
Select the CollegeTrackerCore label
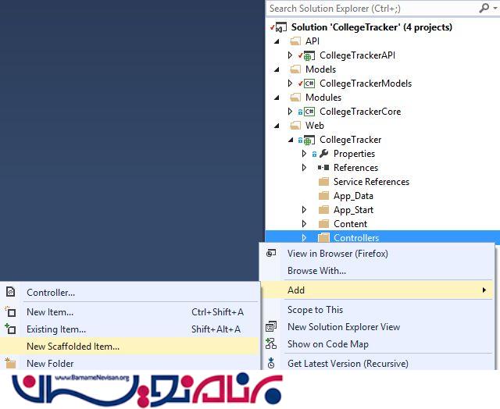360,112
